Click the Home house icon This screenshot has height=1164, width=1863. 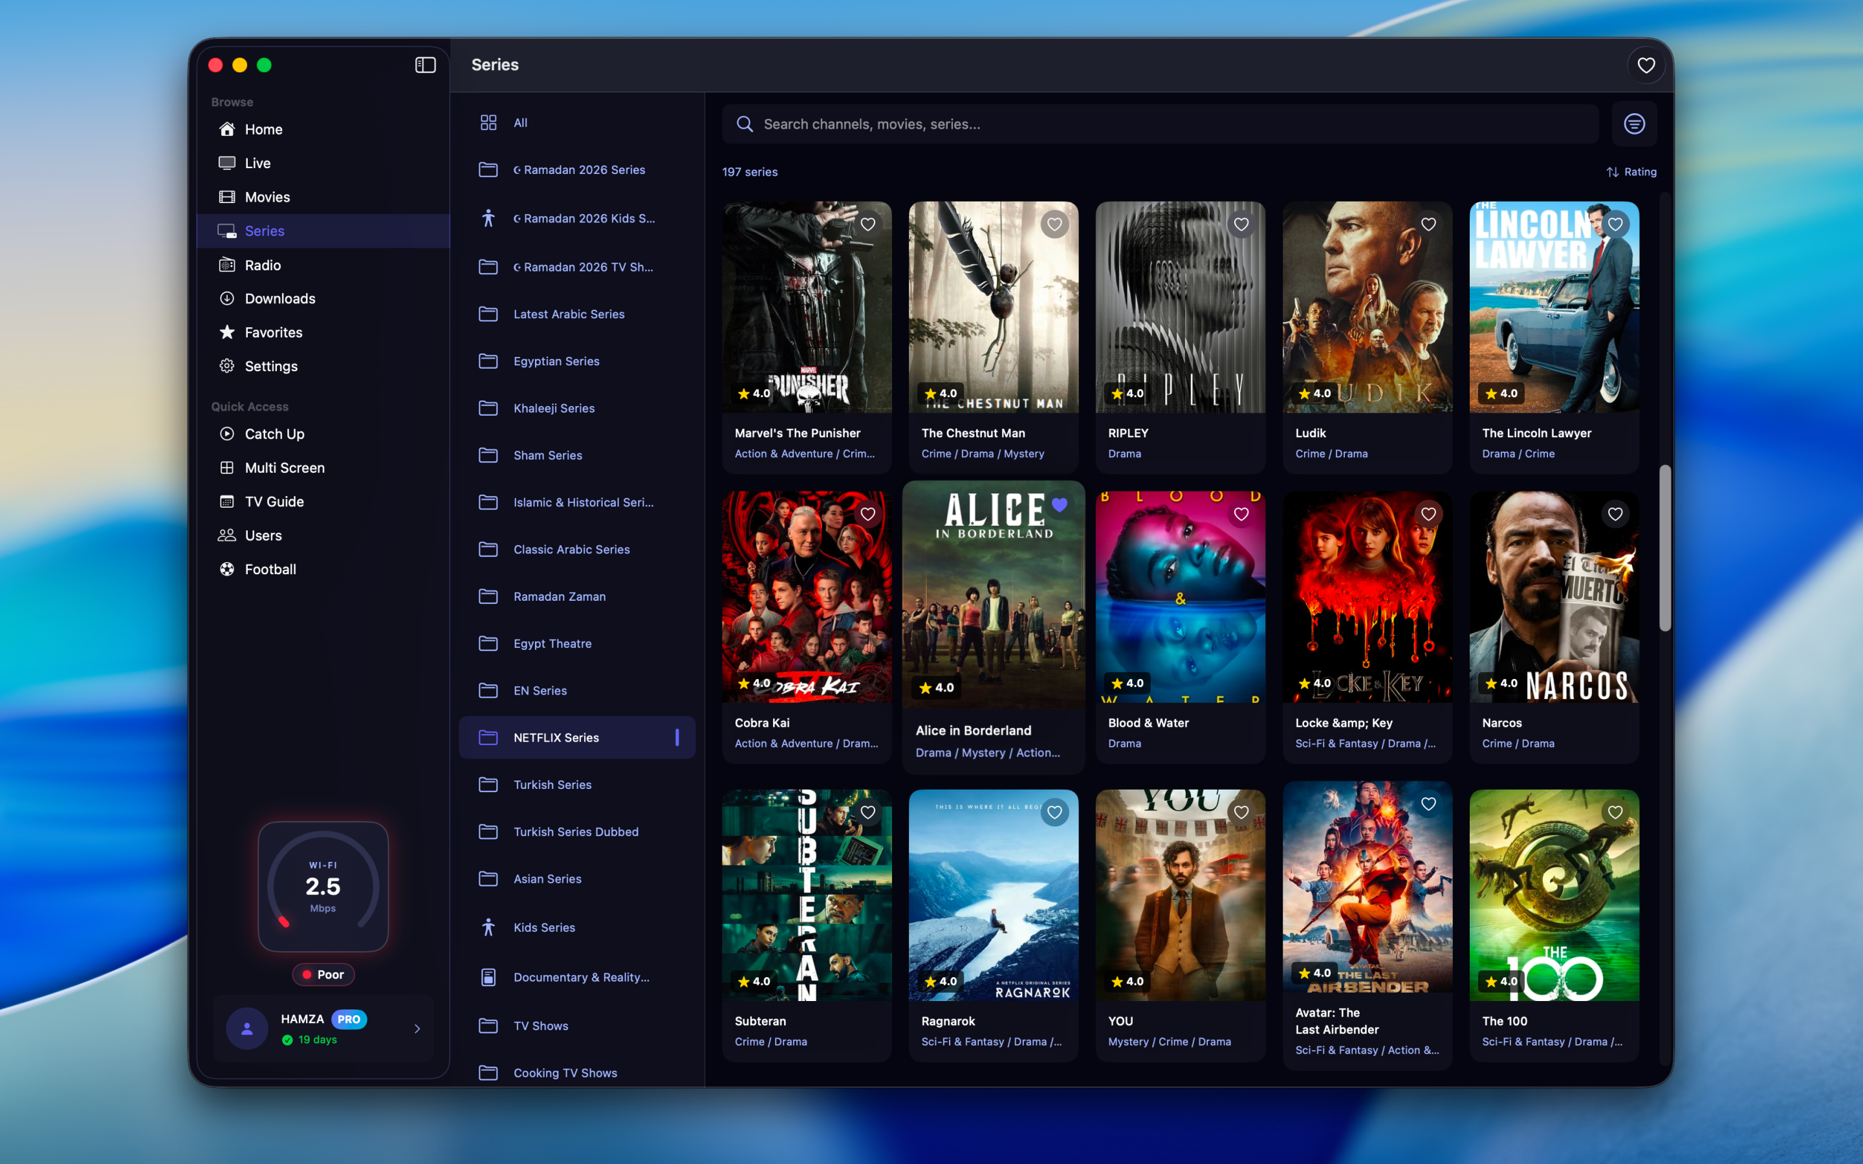point(227,129)
